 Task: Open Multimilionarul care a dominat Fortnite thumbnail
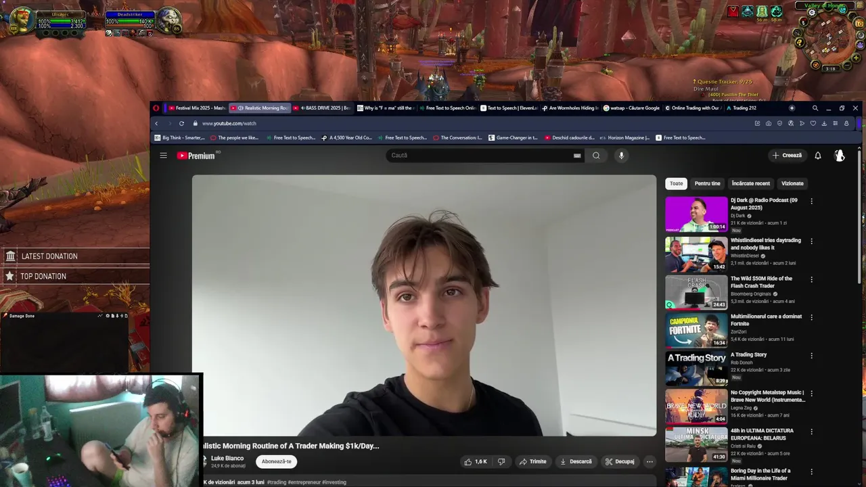click(x=696, y=330)
